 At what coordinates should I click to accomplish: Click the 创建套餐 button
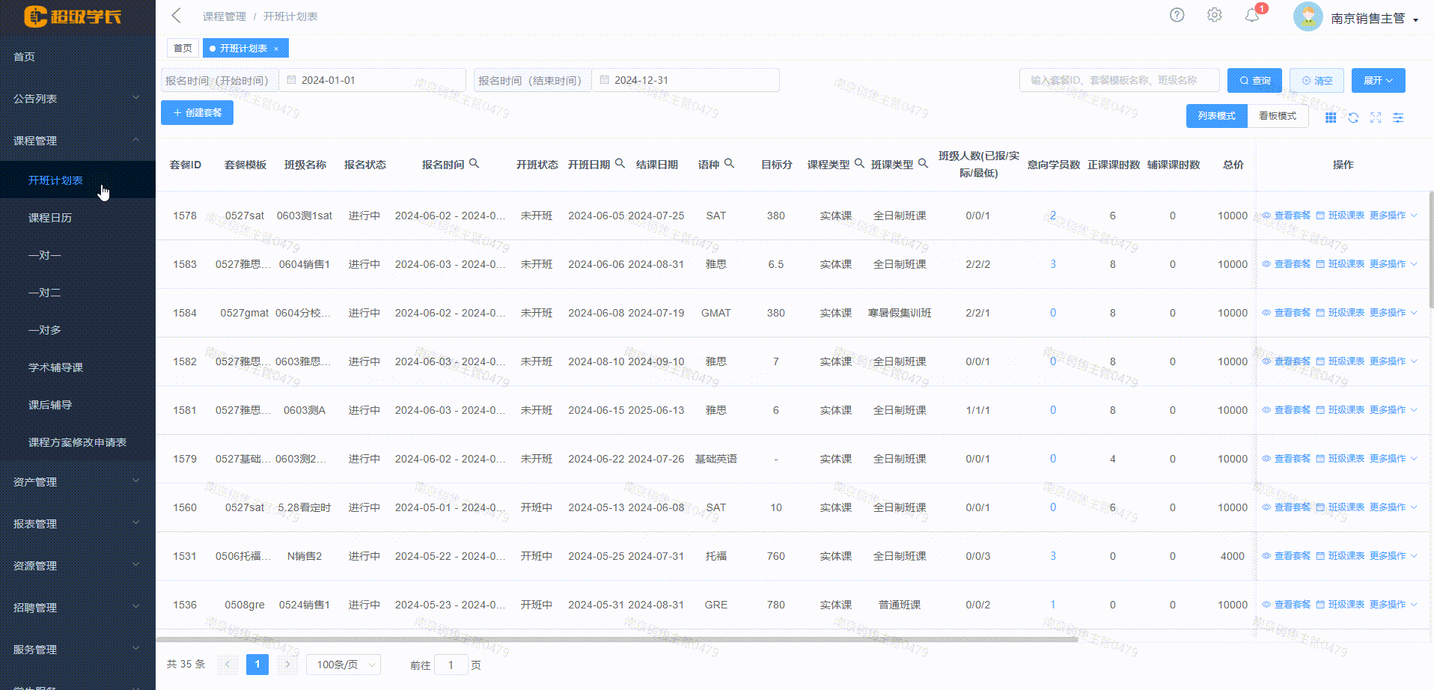197,112
